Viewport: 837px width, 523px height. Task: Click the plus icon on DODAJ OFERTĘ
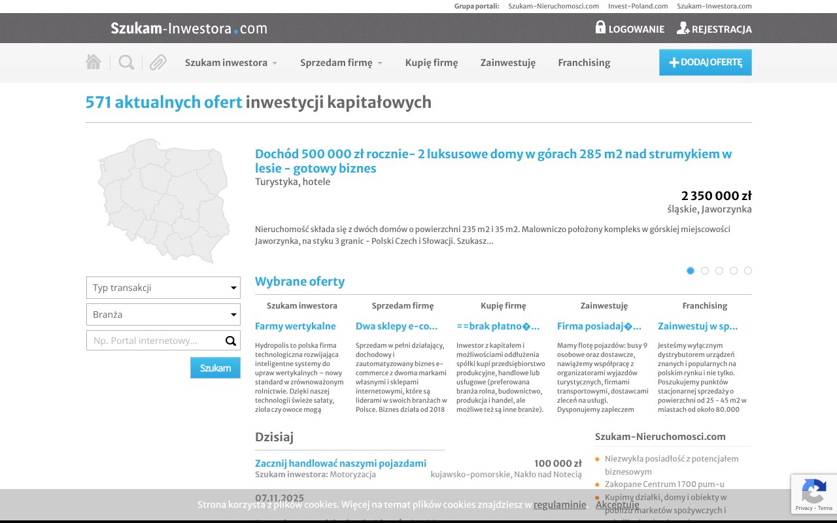click(673, 62)
